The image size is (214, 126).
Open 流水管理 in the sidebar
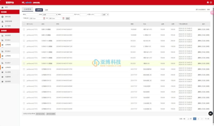tap(10, 72)
